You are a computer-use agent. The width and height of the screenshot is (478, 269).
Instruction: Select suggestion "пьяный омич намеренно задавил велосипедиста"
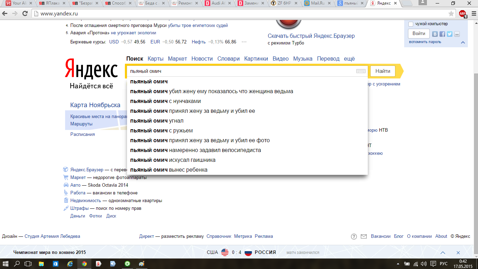(x=247, y=150)
